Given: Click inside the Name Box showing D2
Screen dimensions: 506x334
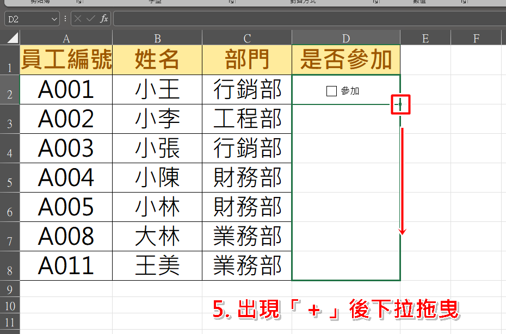Looking at the screenshot, I should point(24,18).
